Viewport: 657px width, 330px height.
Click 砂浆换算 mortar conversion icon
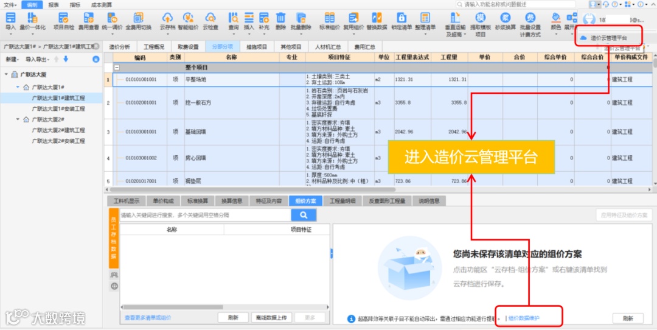click(505, 18)
